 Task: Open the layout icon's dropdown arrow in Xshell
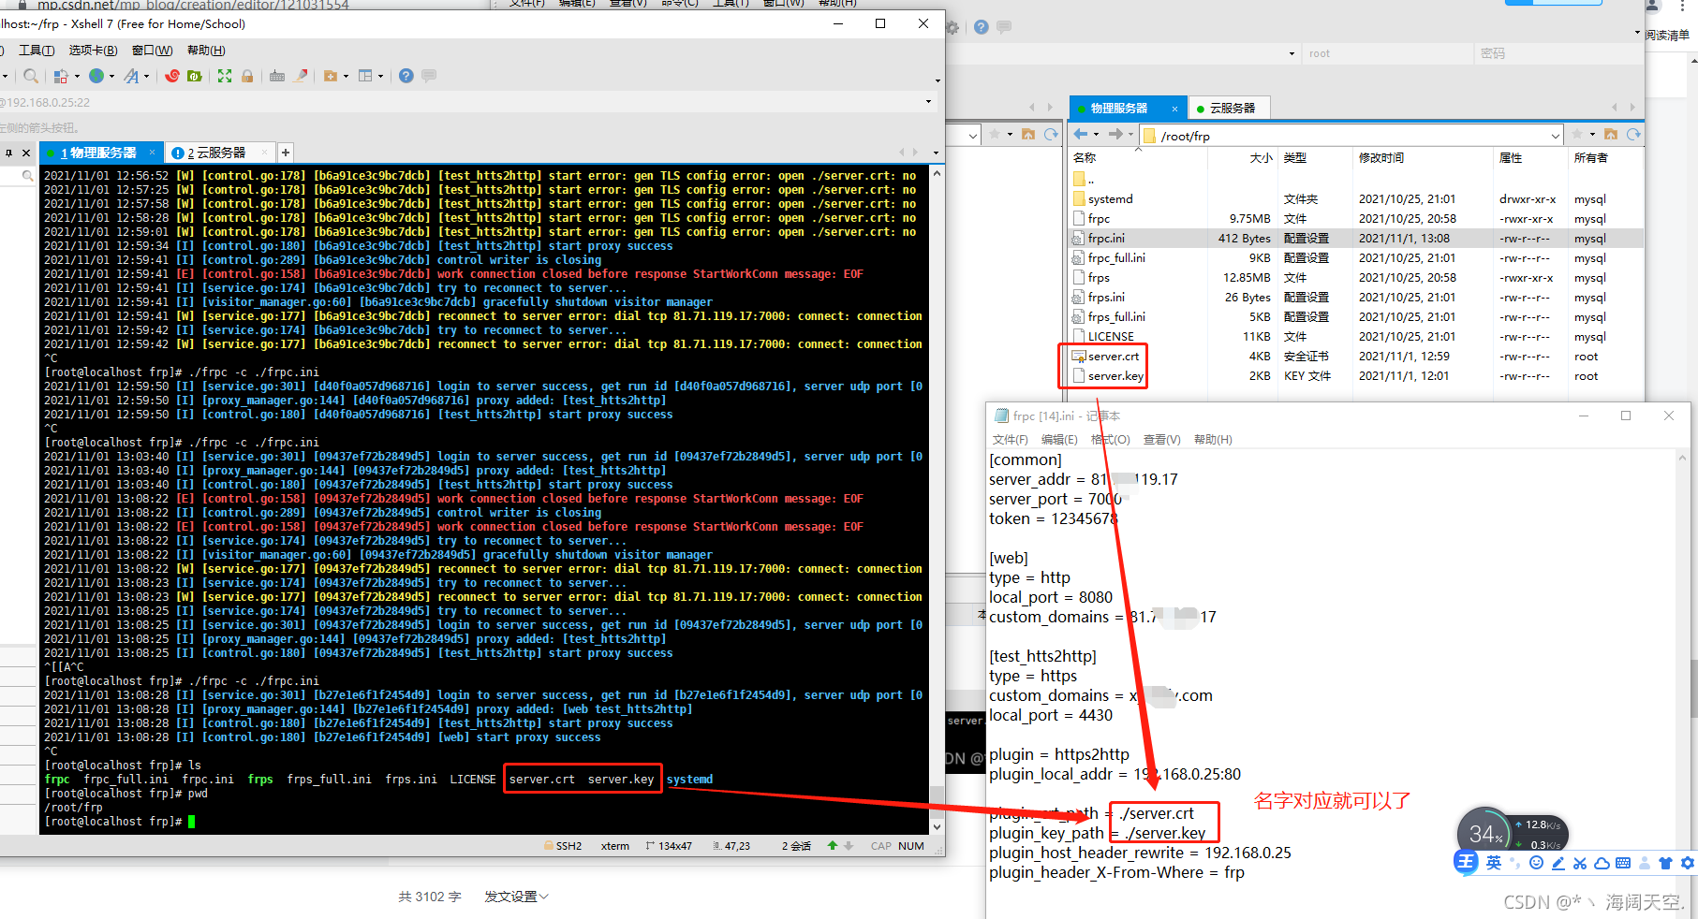click(x=380, y=77)
